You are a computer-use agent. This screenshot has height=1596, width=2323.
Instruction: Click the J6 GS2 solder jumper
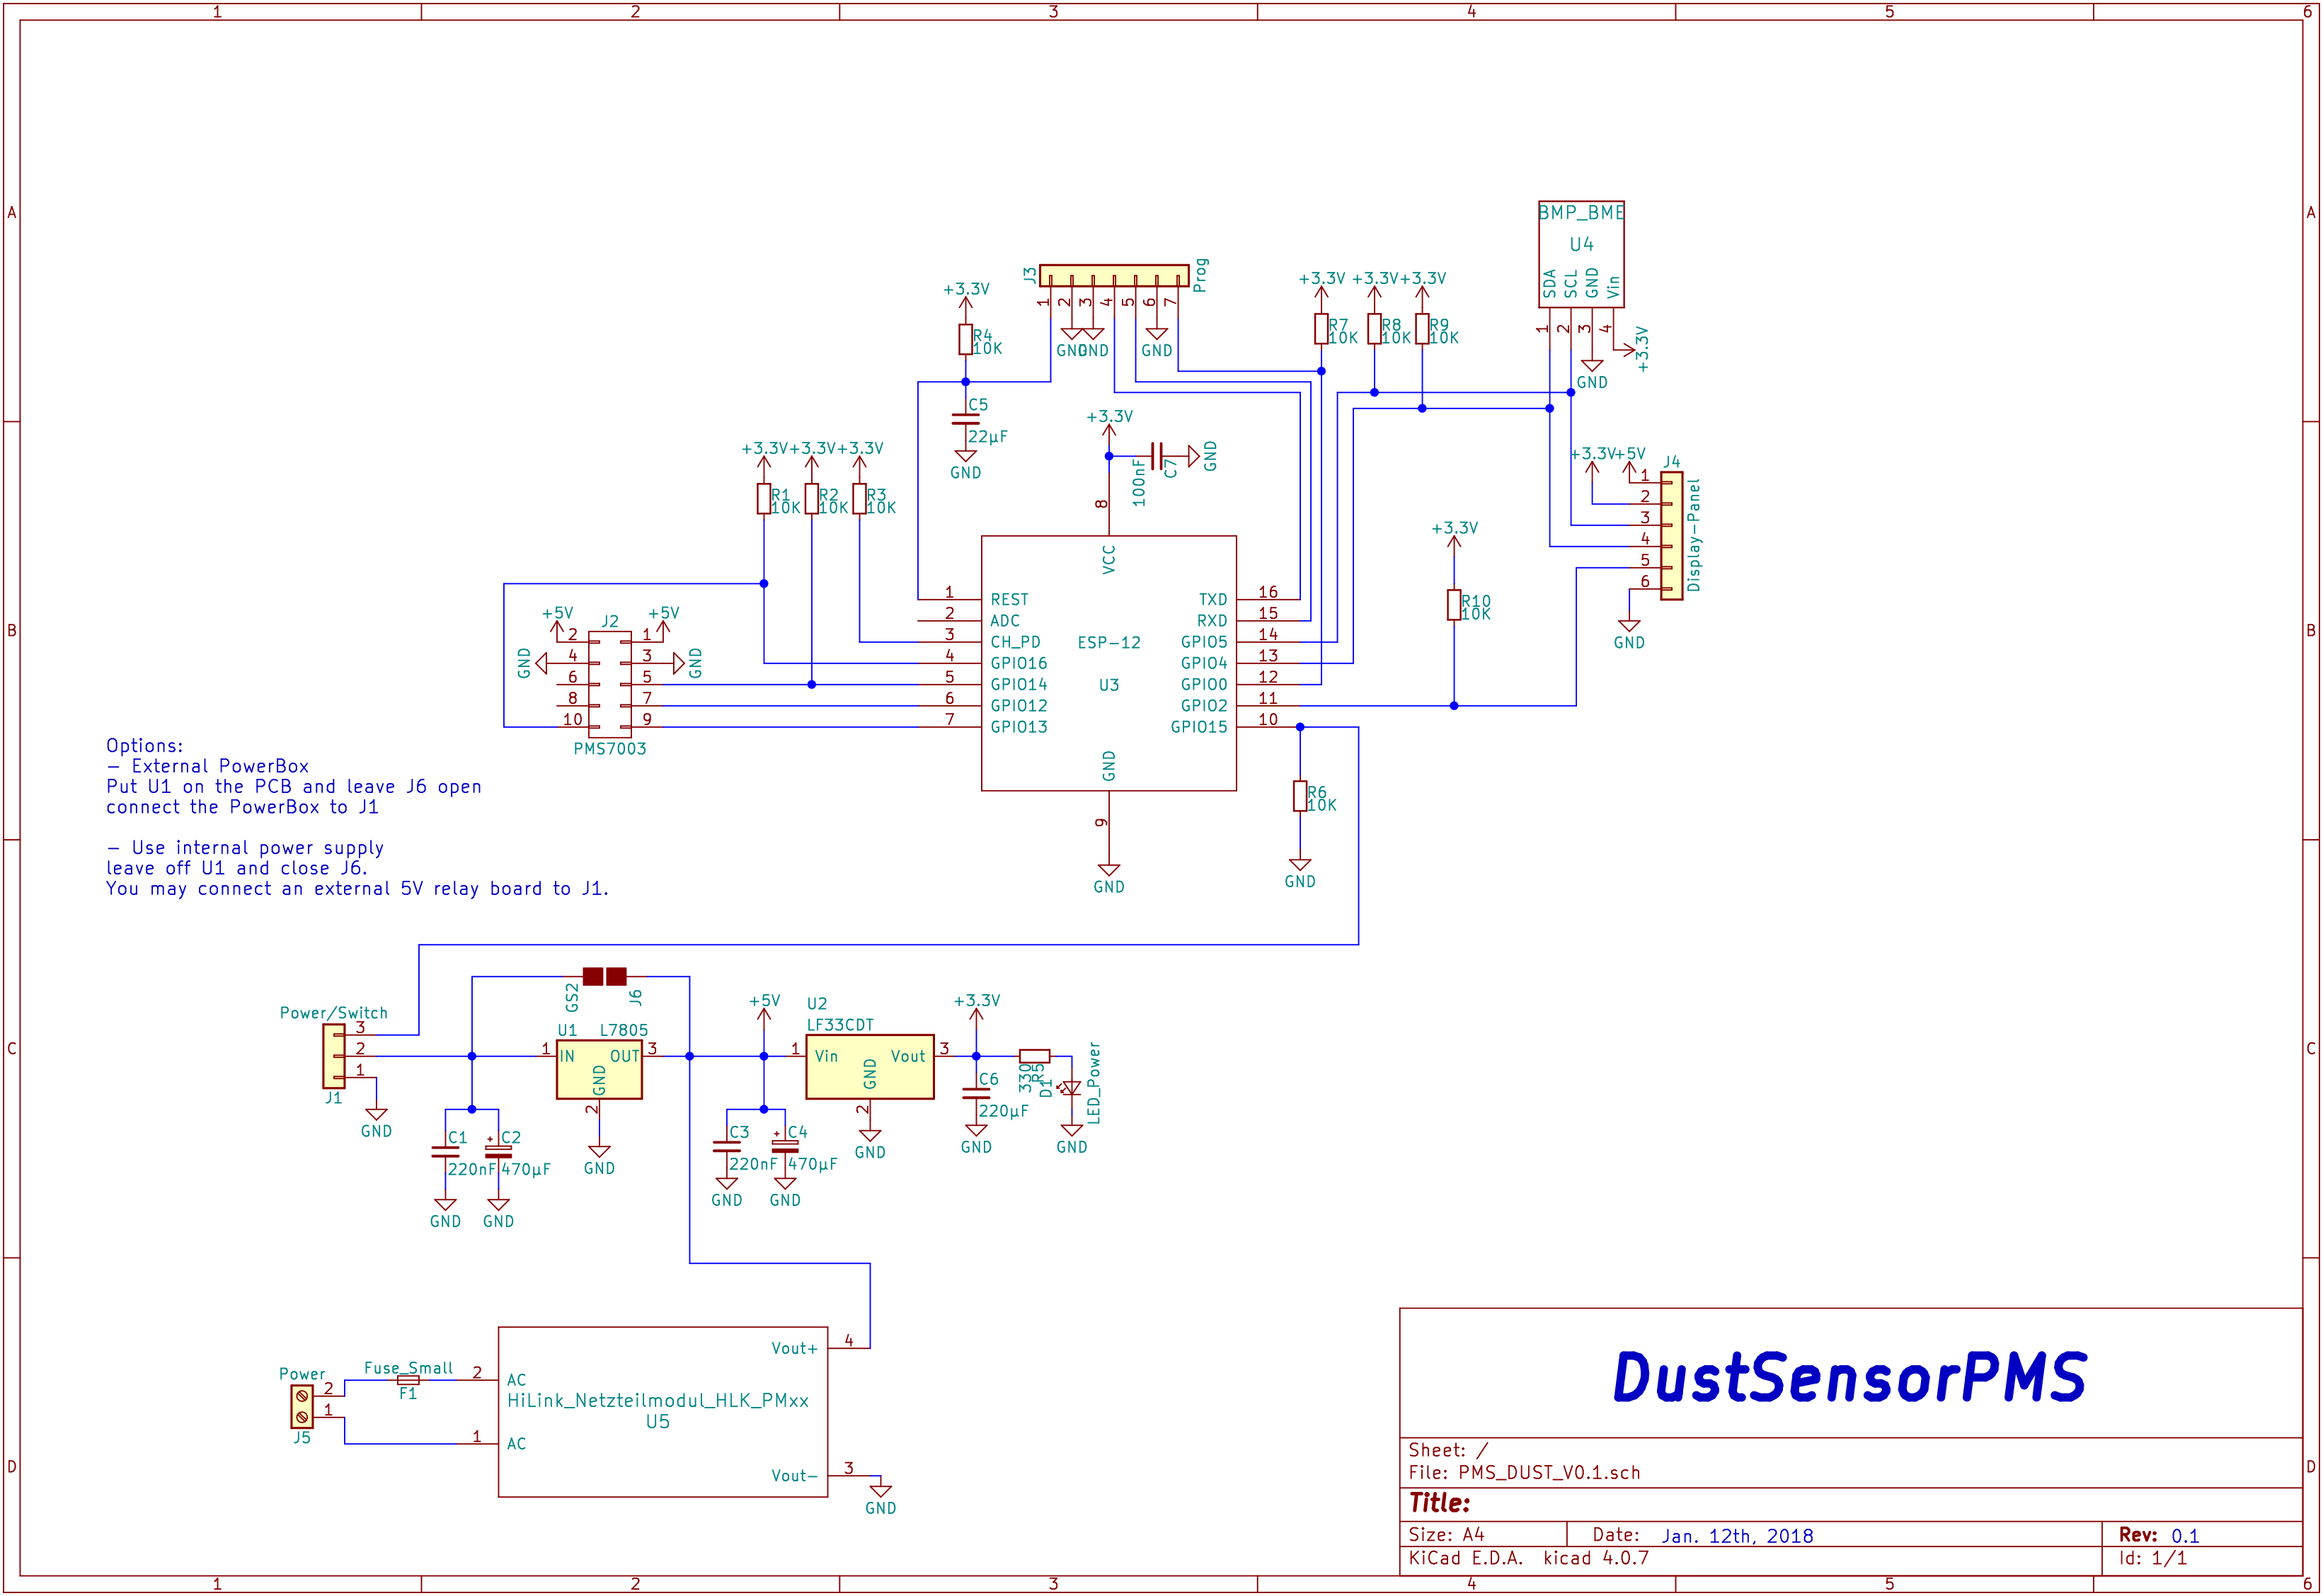tap(604, 976)
